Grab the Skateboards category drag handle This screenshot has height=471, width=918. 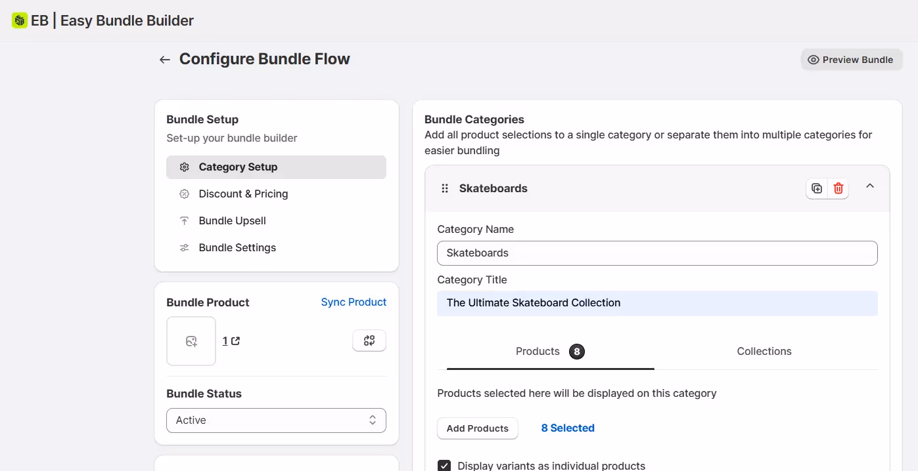click(x=445, y=188)
